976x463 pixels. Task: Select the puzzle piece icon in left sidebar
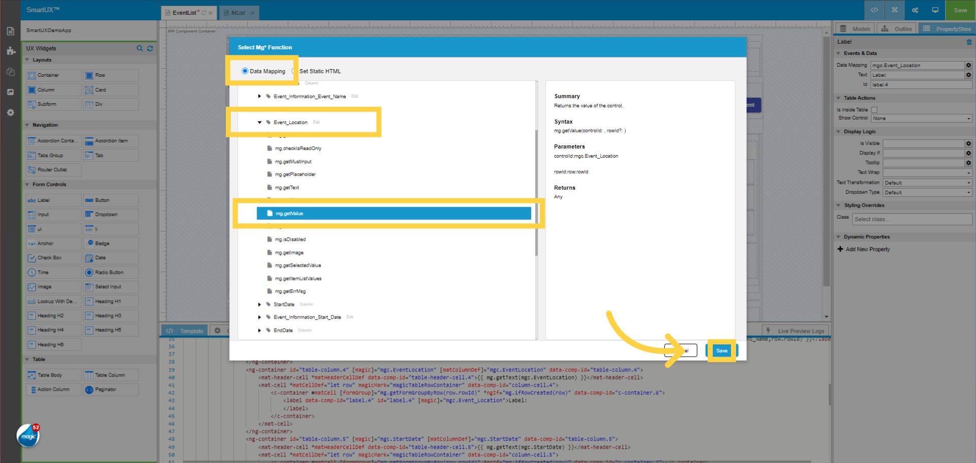[10, 51]
